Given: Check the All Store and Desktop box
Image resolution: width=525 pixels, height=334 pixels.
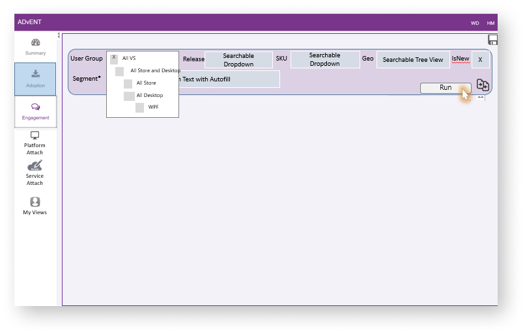Looking at the screenshot, I should pos(120,71).
